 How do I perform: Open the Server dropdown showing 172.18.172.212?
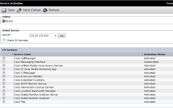tap(43, 36)
